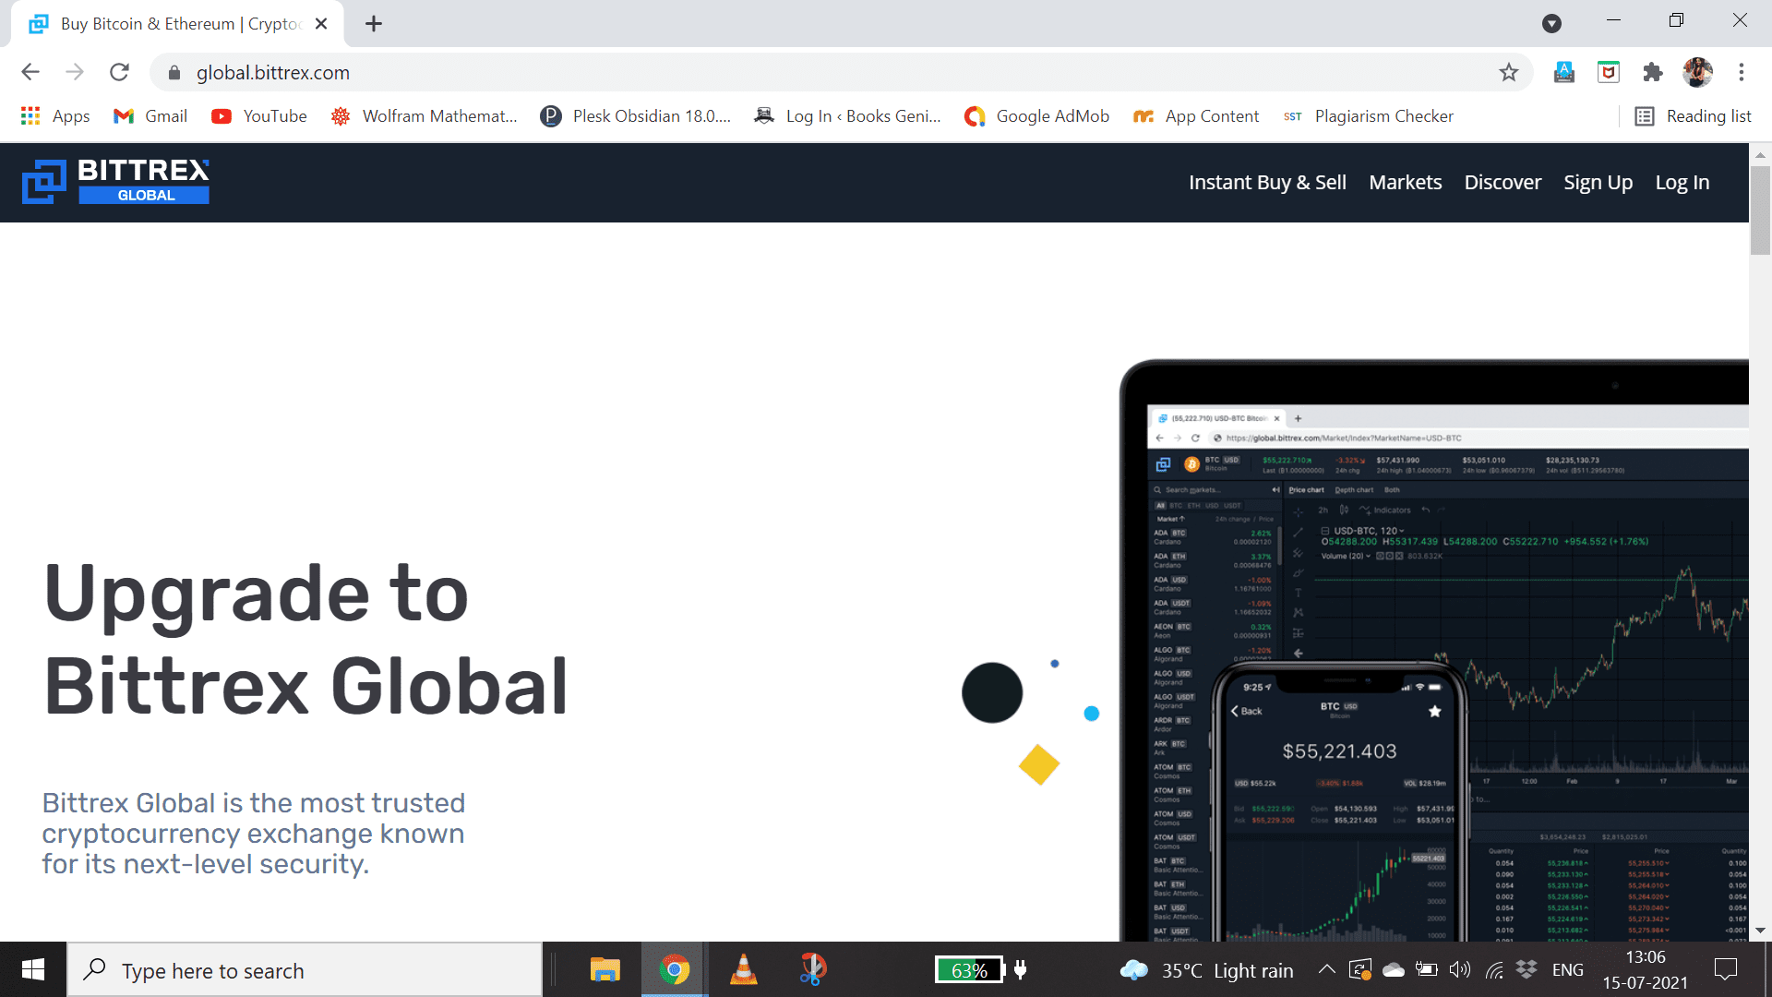1772x997 pixels.
Task: Open the Windows Start menu
Action: click(x=33, y=969)
